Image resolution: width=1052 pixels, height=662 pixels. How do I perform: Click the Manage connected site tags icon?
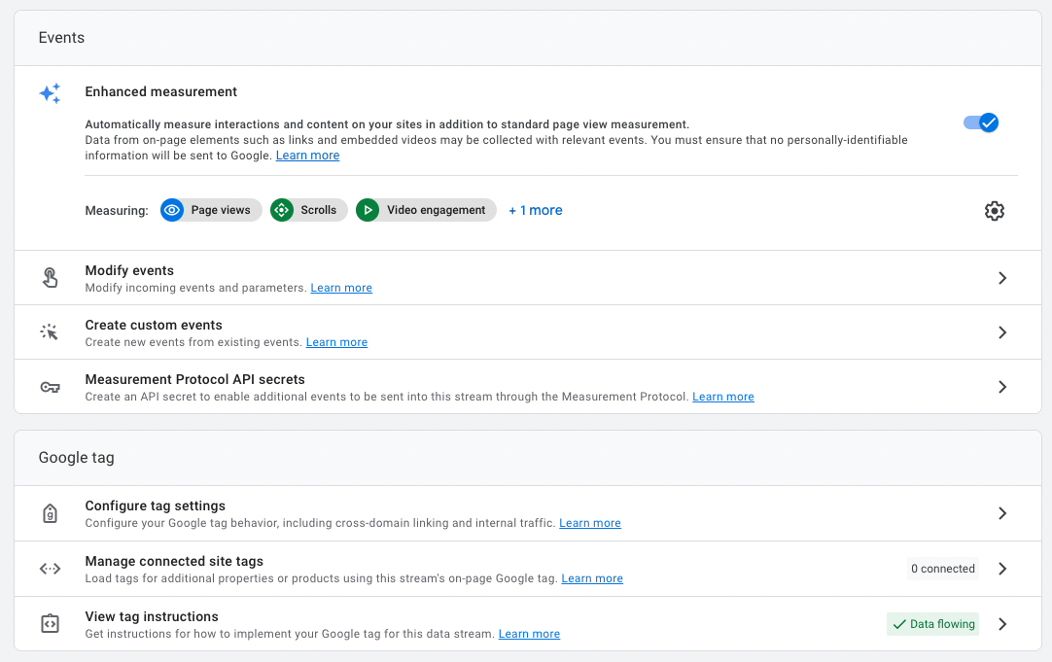click(50, 569)
